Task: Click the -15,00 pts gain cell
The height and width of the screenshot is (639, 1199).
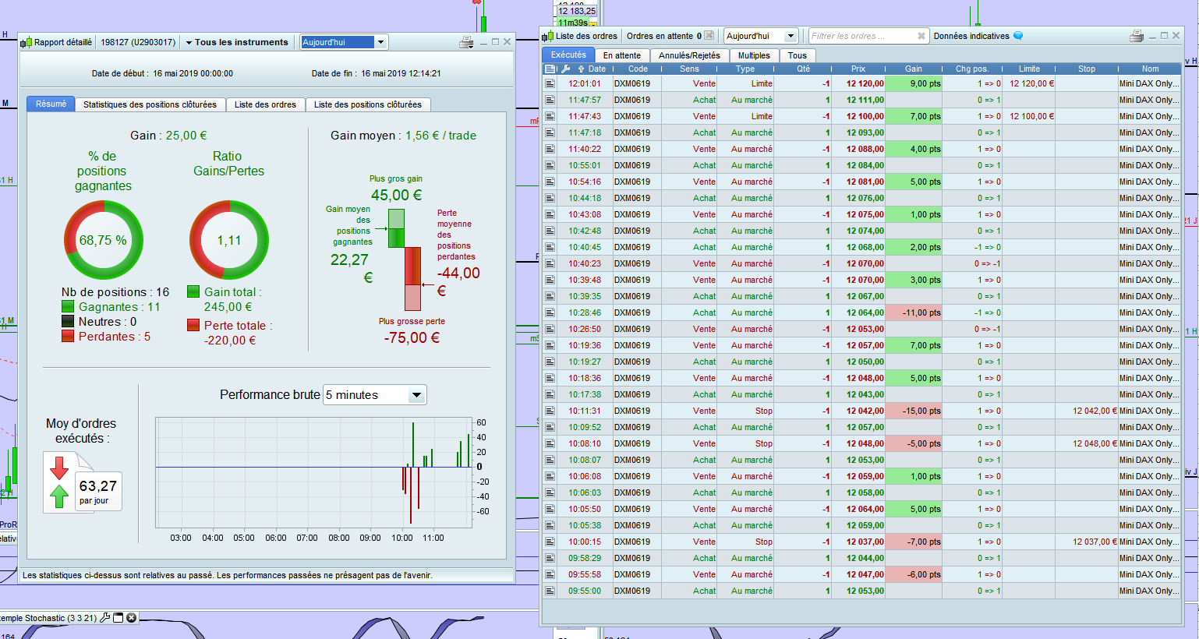Action: (x=914, y=411)
